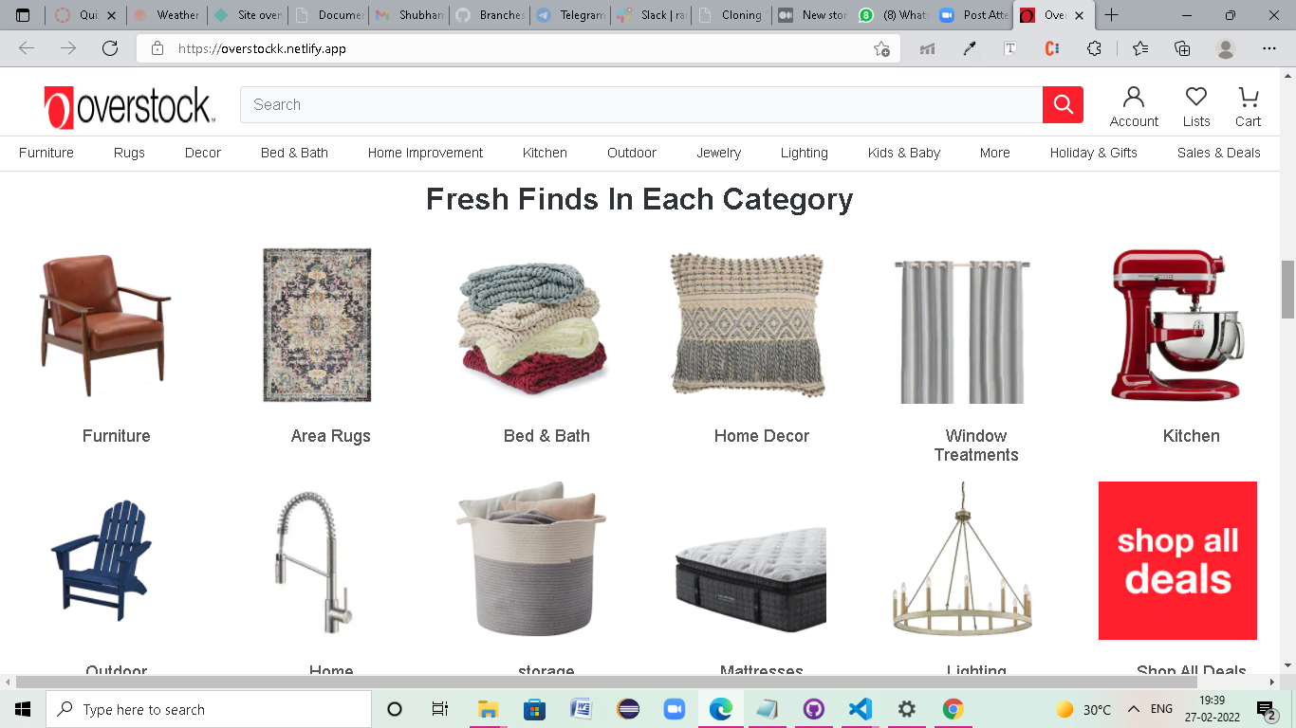1296x728 pixels.
Task: Click the vertical page scrollbar thumb
Action: pyautogui.click(x=1287, y=289)
